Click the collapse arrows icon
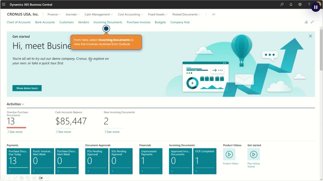 [x=312, y=22]
